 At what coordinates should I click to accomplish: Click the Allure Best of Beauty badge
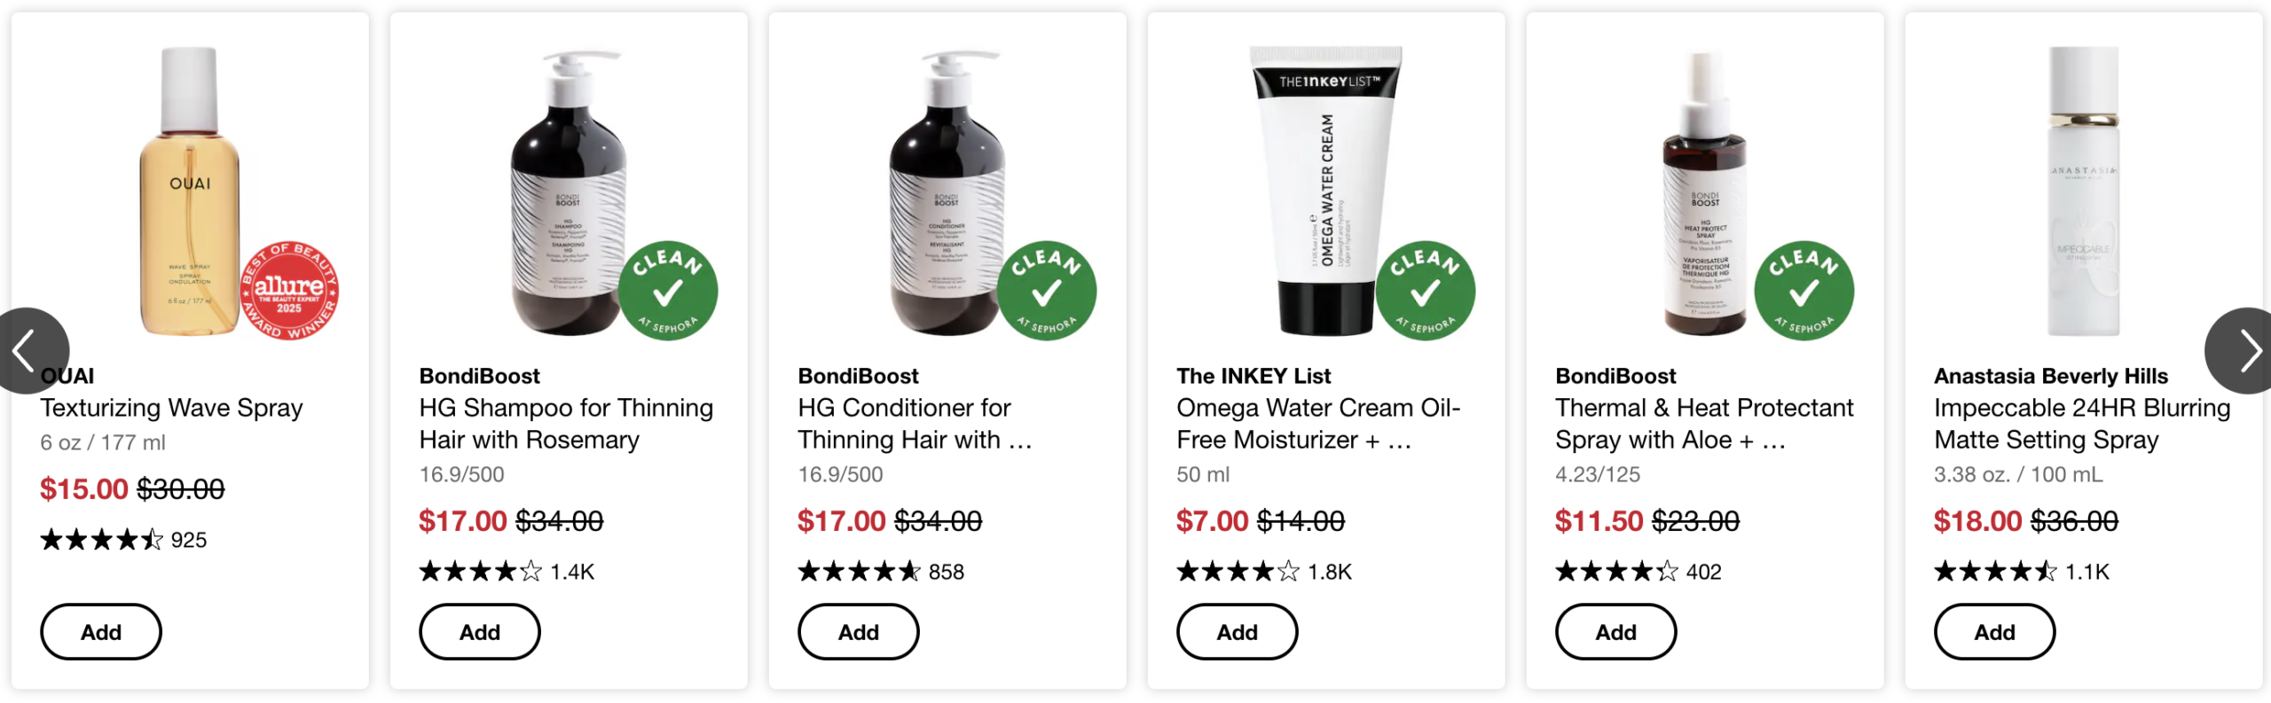click(289, 291)
